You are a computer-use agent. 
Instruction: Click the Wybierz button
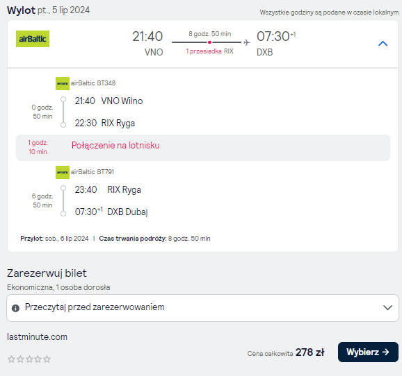(x=368, y=352)
